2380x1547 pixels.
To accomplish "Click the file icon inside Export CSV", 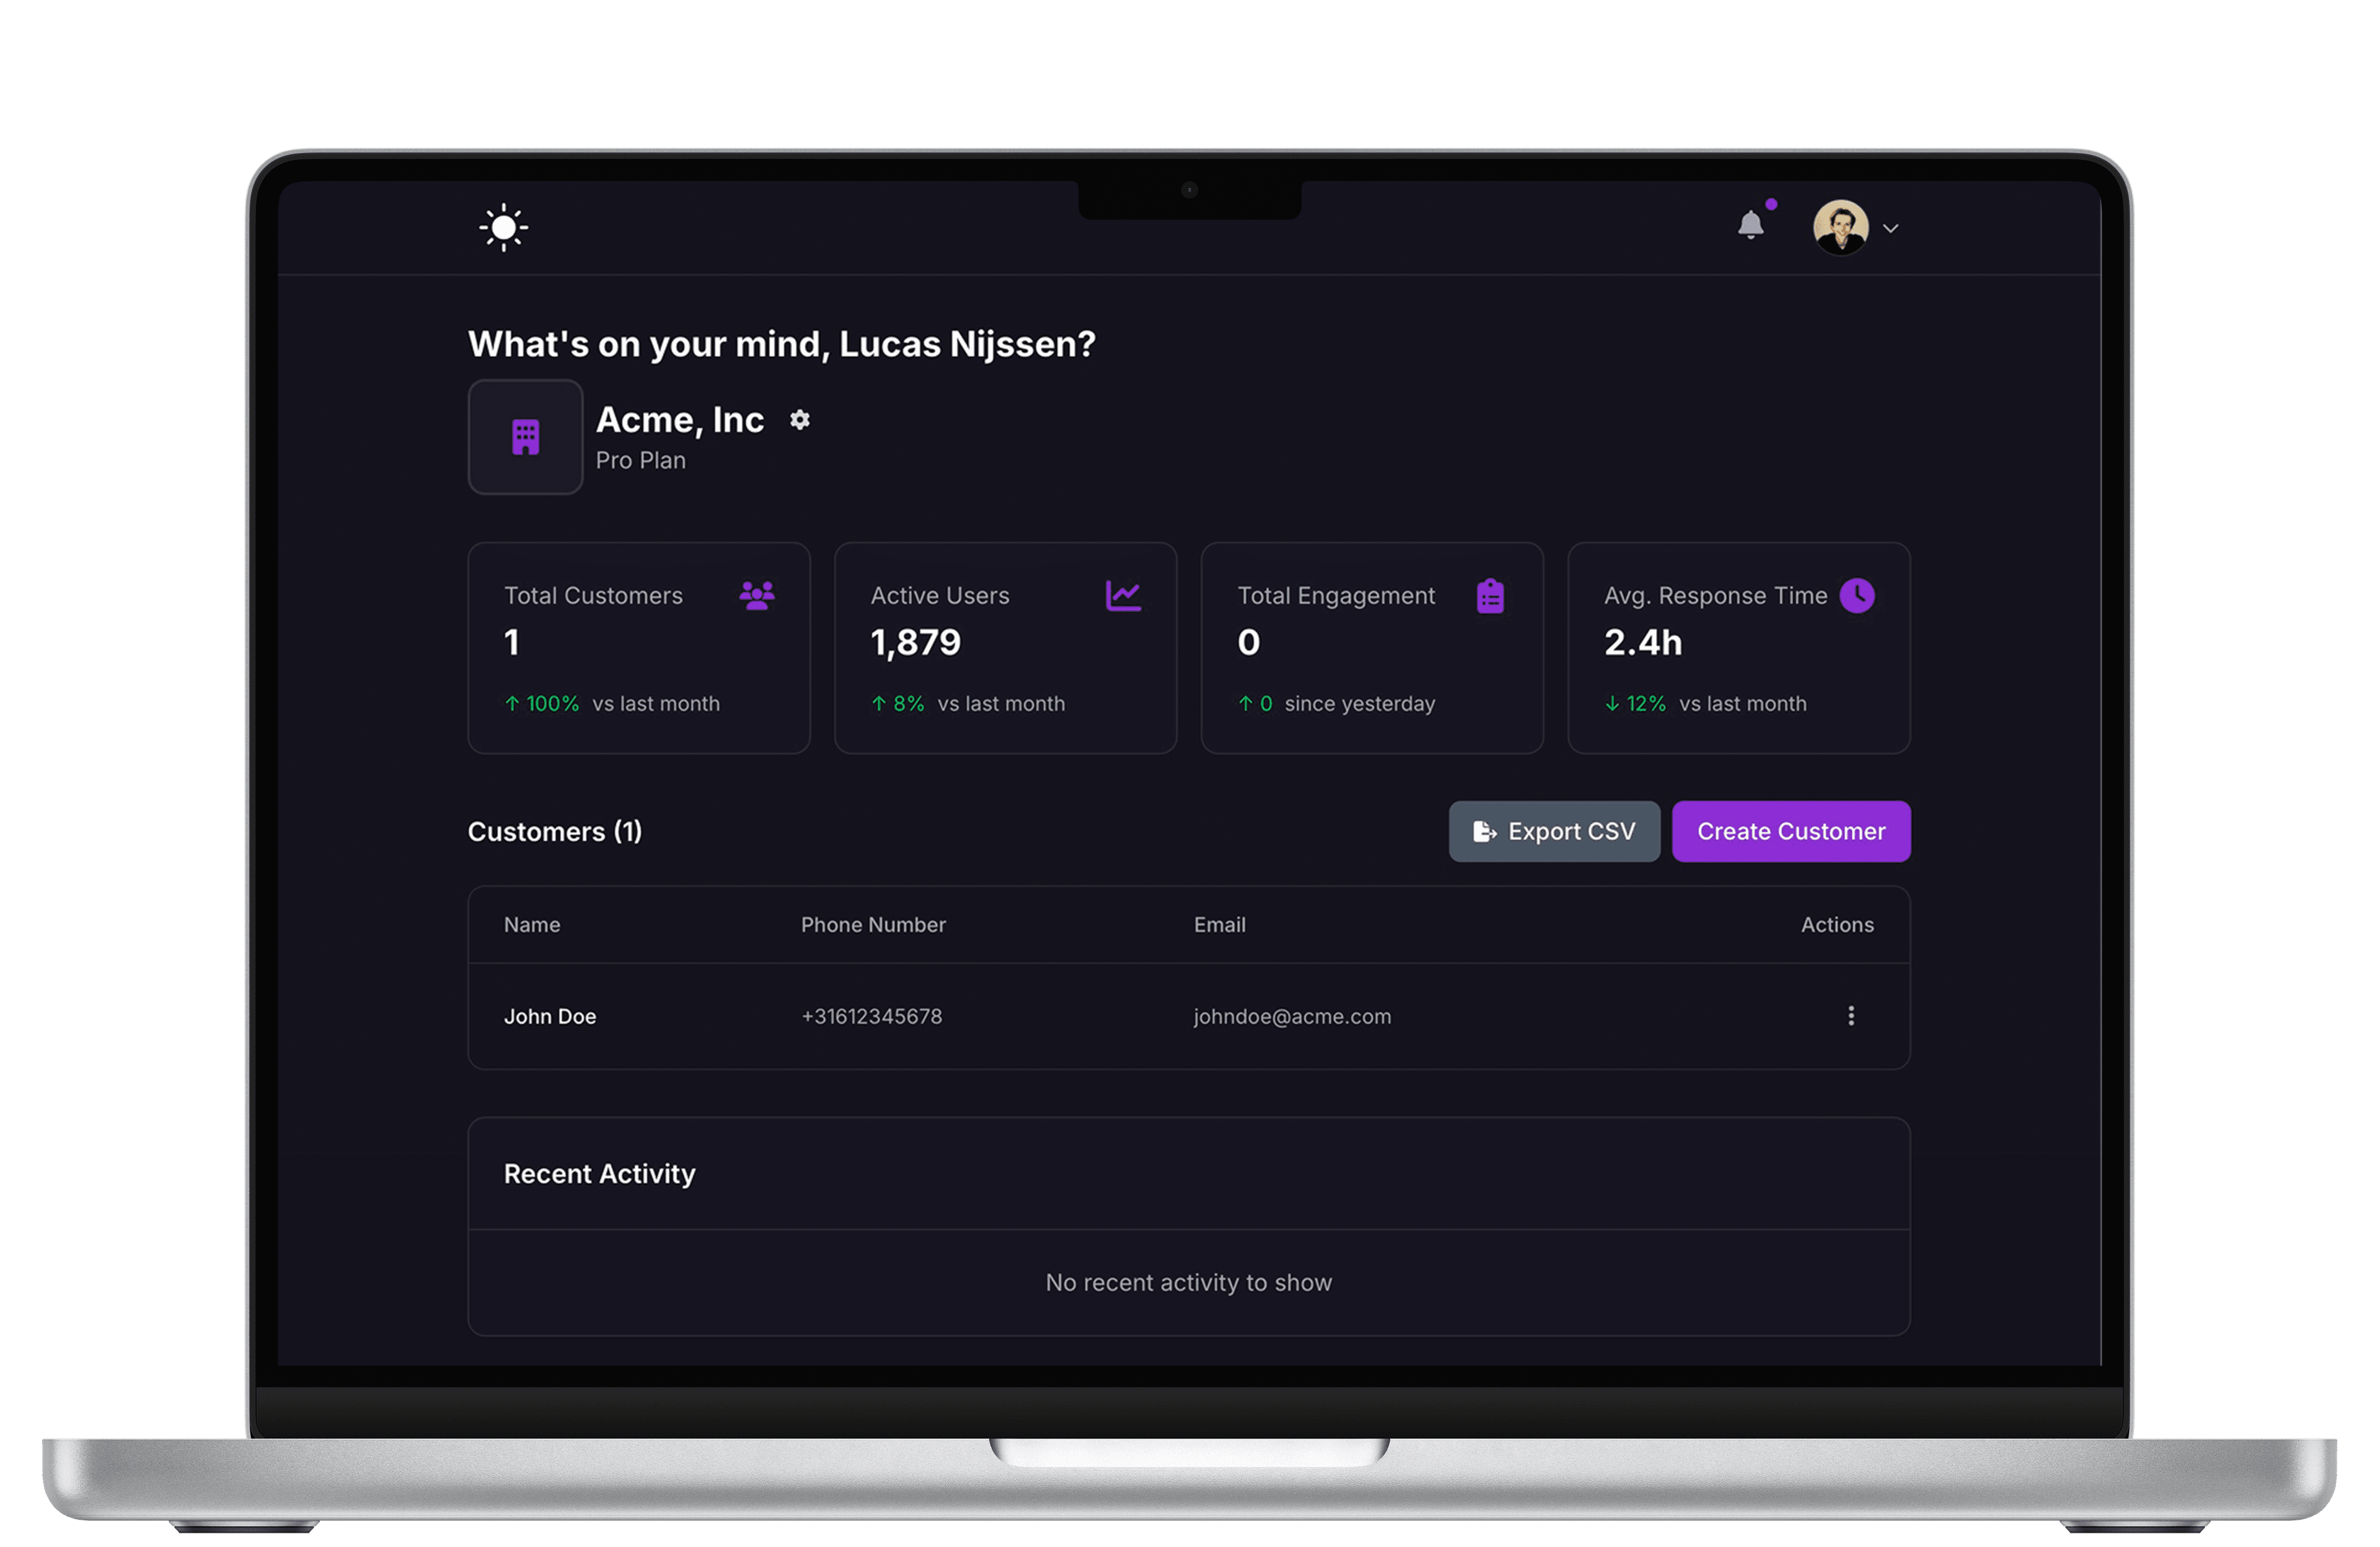I will [x=1484, y=831].
